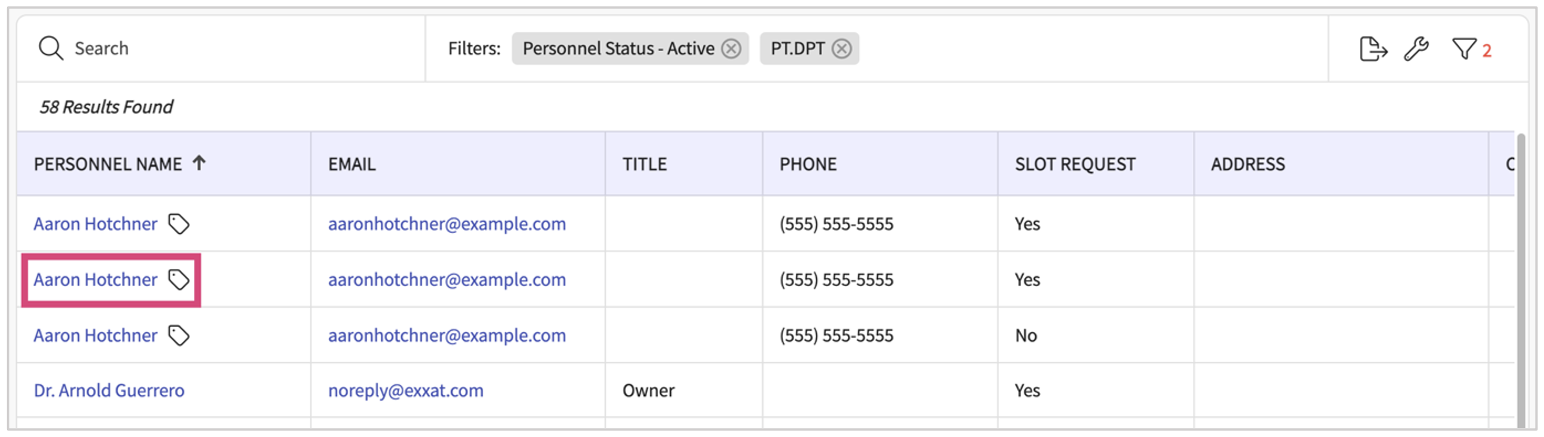Click the export file icon

point(1372,49)
